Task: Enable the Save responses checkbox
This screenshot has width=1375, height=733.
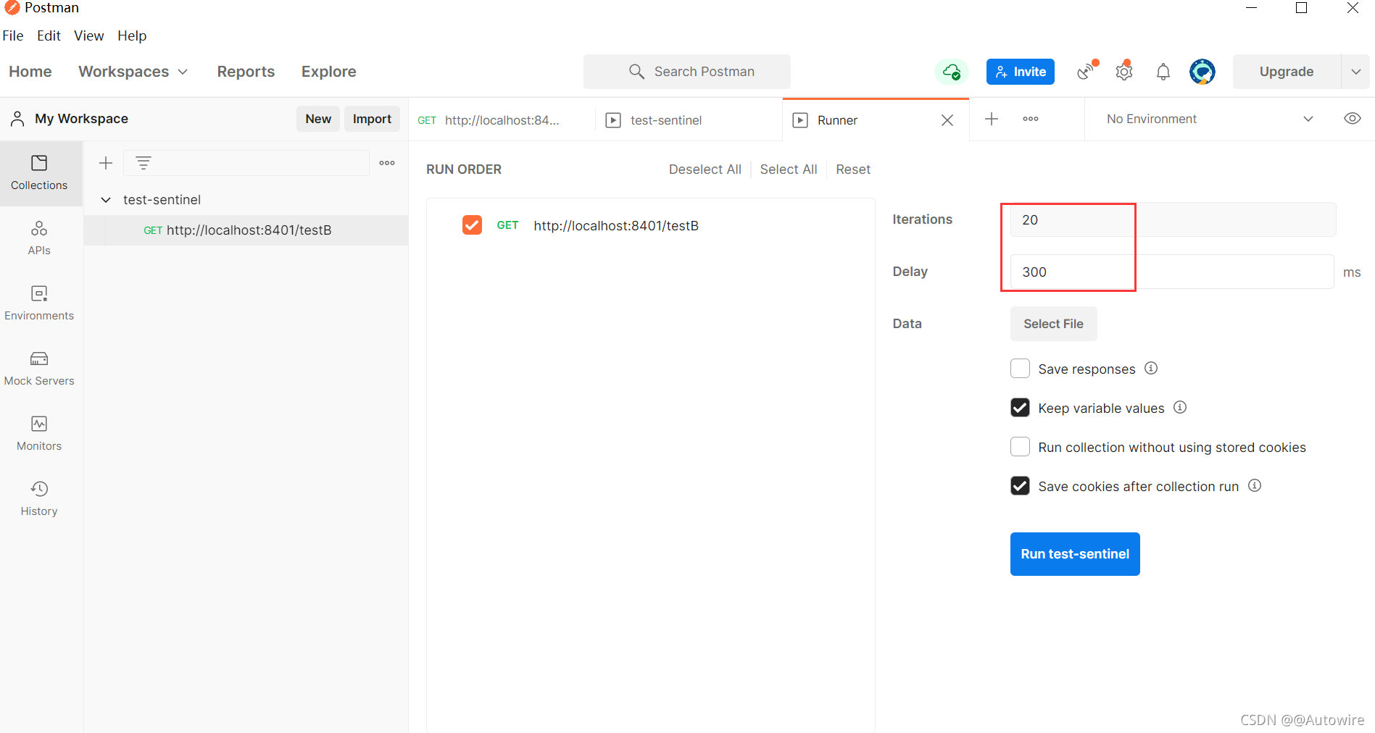Action: pyautogui.click(x=1020, y=369)
